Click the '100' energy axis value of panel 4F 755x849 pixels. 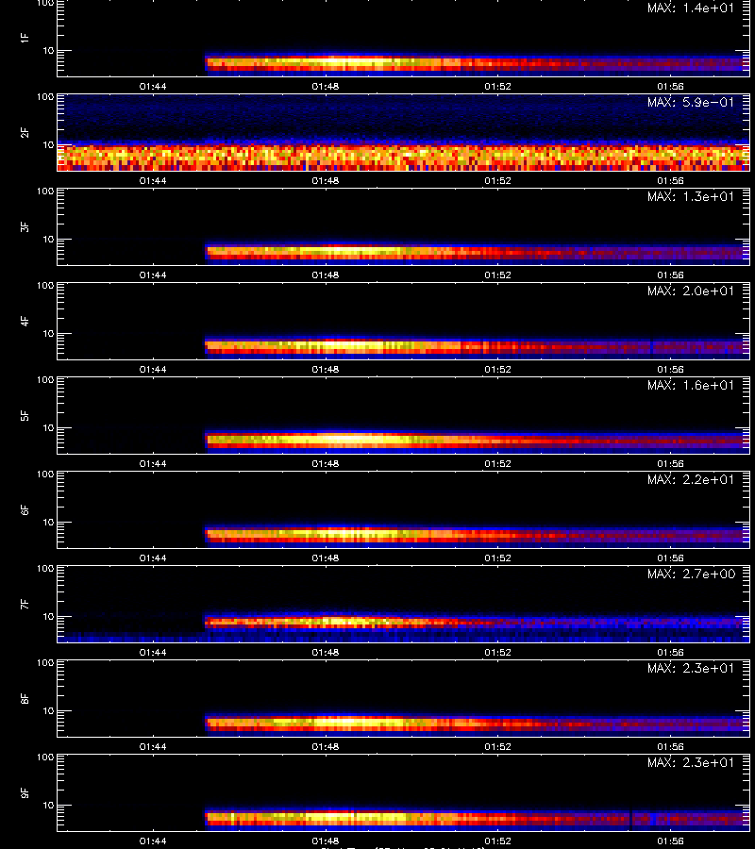45,285
